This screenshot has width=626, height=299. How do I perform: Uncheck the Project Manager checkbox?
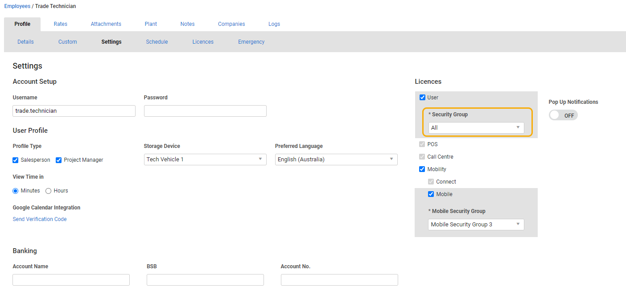point(58,160)
